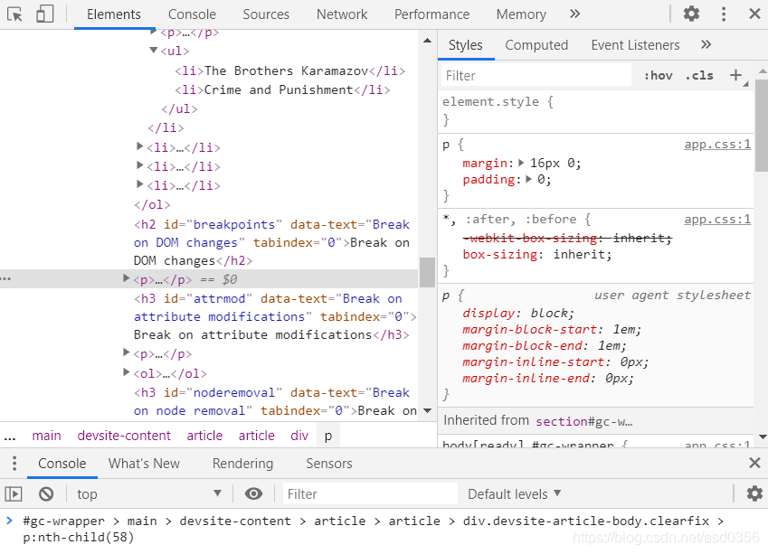Viewport: 768px width, 554px height.
Task: Add a new style rule plus icon
Action: 735,75
